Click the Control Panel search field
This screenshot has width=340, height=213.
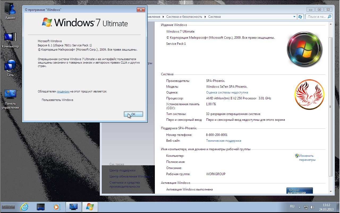(x=317, y=17)
